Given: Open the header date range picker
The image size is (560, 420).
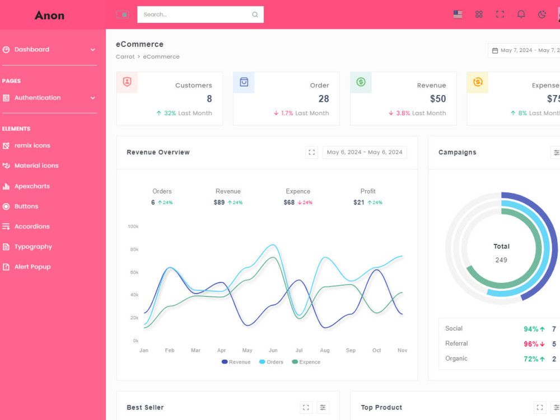Looking at the screenshot, I should click(524, 50).
